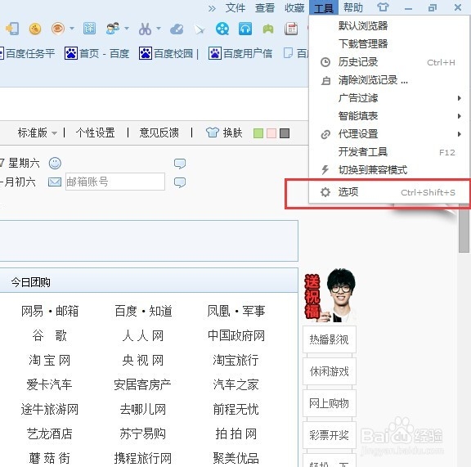Click the smiley face icon

55,164
